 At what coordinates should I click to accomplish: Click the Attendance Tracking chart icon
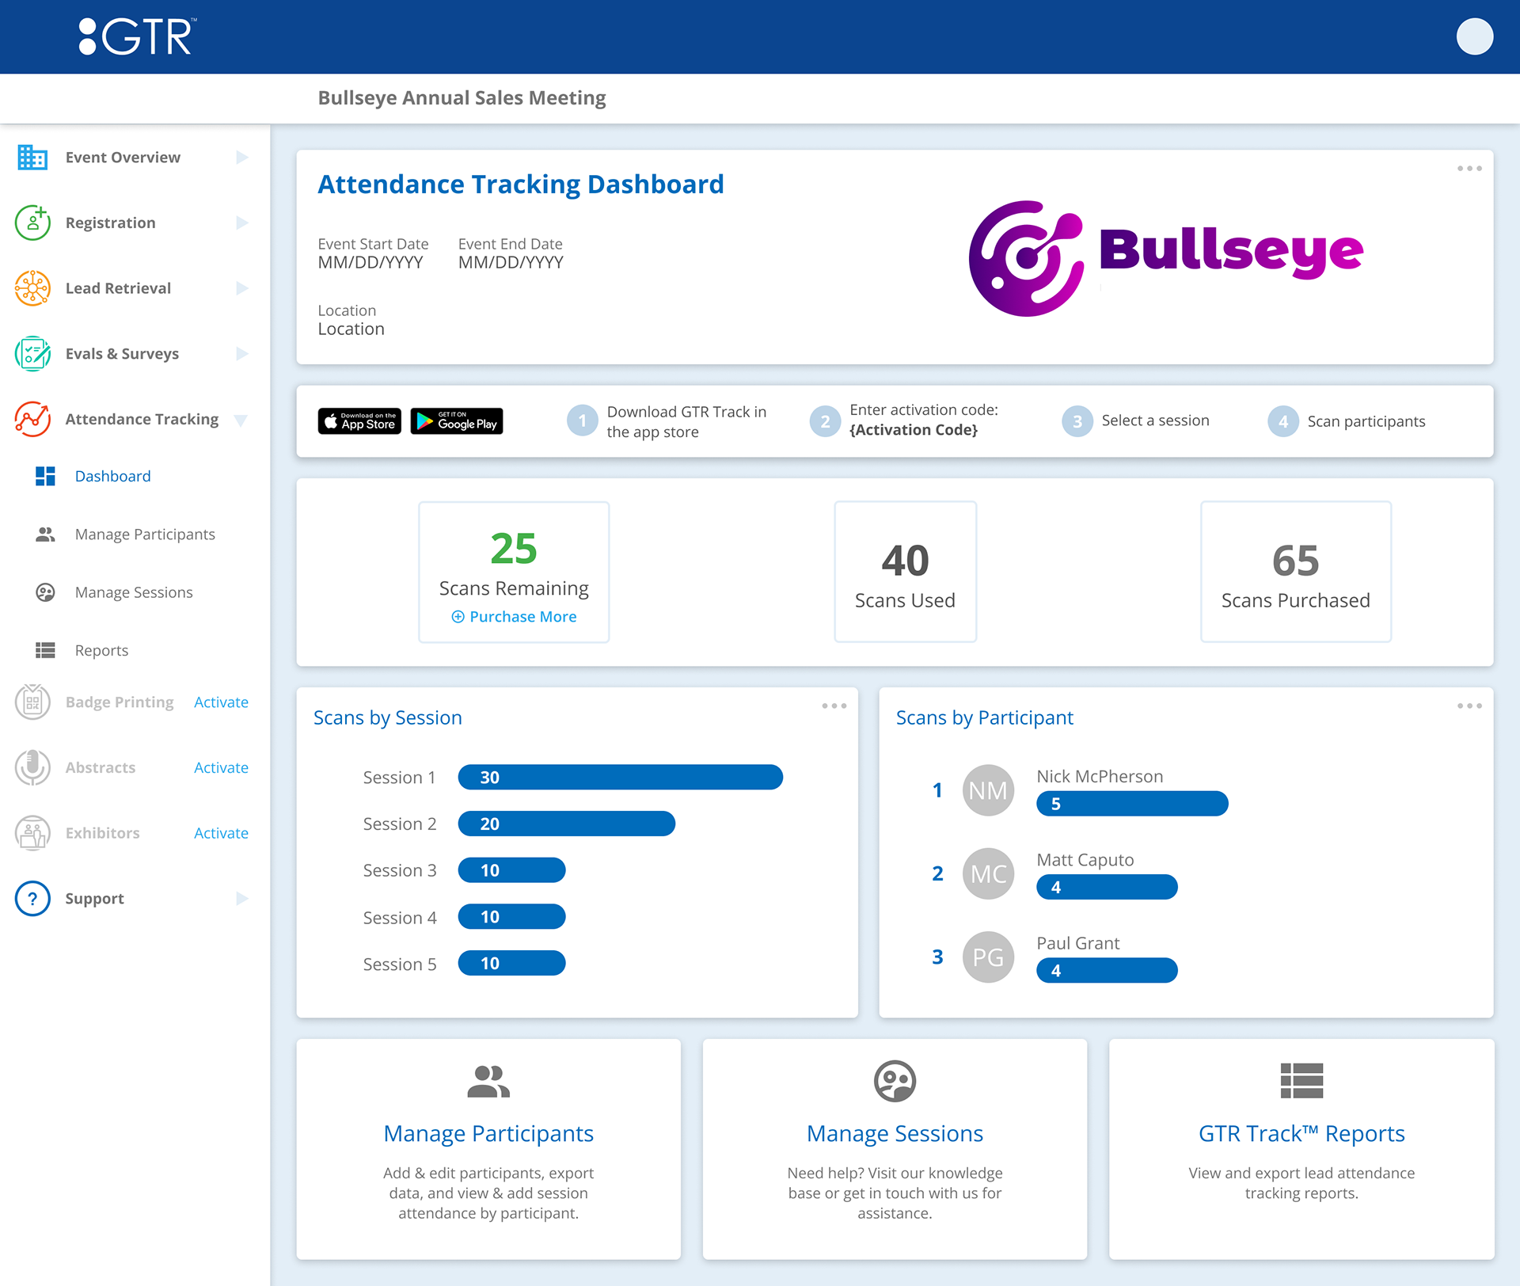pyautogui.click(x=32, y=419)
